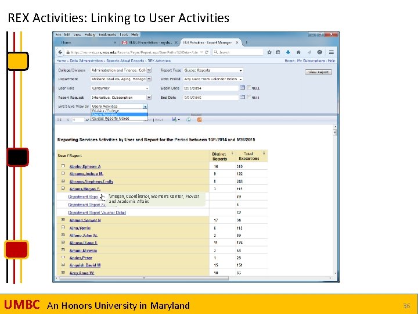Open the Tools menu
Viewport: 418px width, 314px height.
(124, 35)
